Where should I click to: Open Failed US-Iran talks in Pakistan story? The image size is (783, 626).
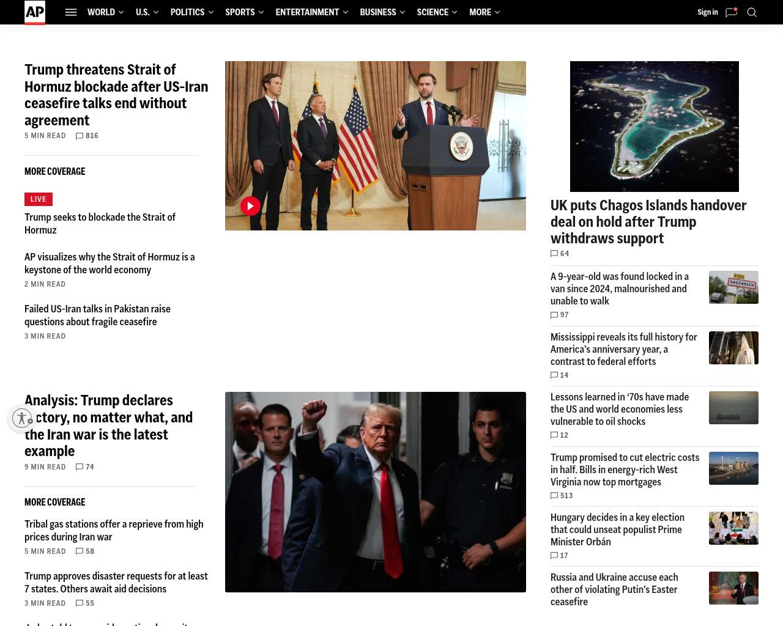click(x=97, y=315)
